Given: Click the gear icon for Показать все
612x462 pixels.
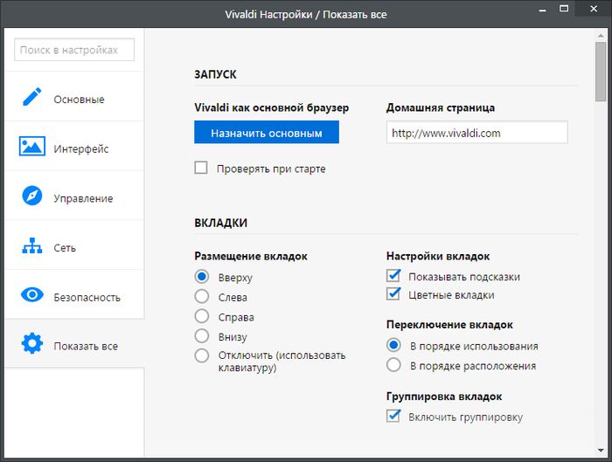Looking at the screenshot, I should coord(32,345).
